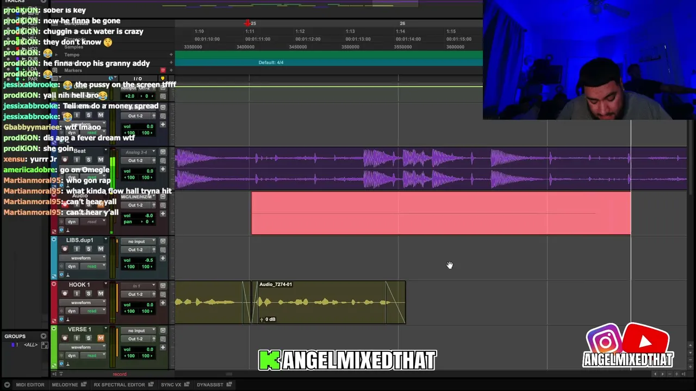The width and height of the screenshot is (696, 391).
Task: Open the Beat track 'Analog 3-4' input selector
Action: 139,152
